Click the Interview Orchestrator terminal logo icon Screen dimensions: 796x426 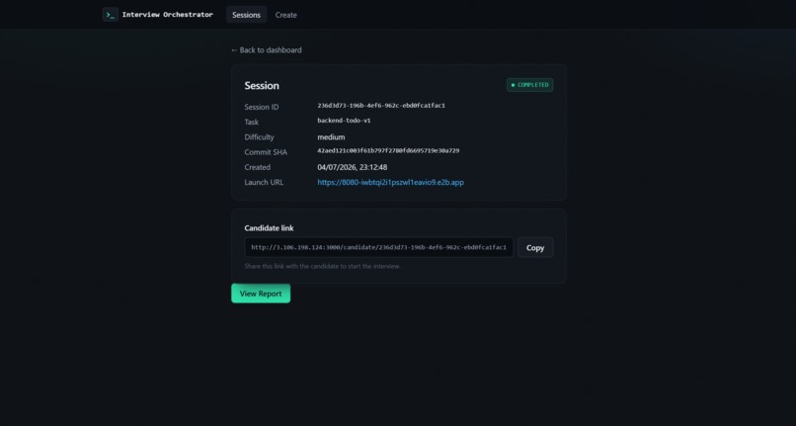(111, 15)
